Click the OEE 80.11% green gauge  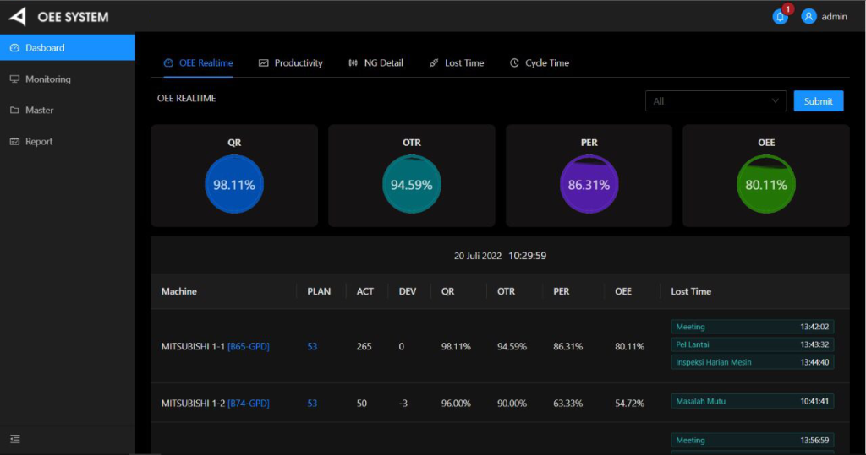click(x=765, y=185)
